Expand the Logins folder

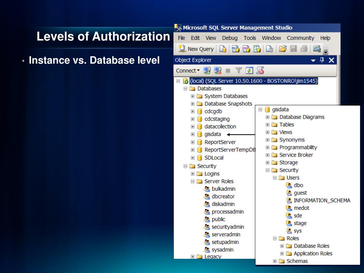192,173
